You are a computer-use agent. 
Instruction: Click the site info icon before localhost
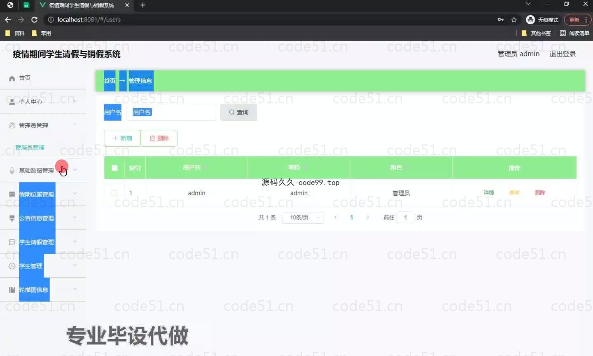point(51,19)
